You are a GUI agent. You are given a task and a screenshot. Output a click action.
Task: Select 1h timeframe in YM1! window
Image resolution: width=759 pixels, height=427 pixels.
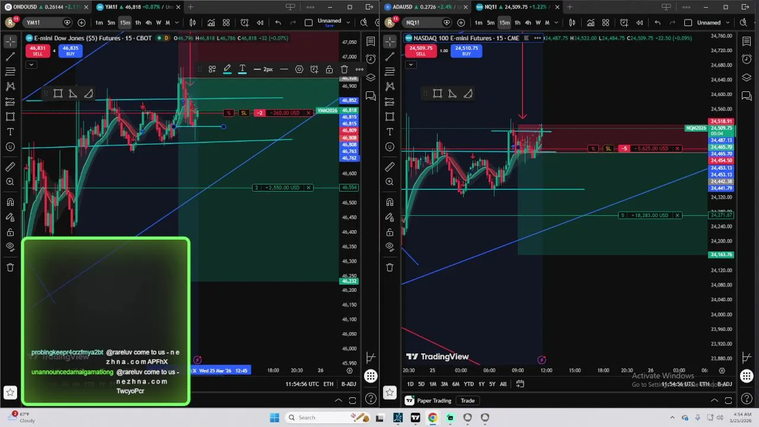pos(138,23)
